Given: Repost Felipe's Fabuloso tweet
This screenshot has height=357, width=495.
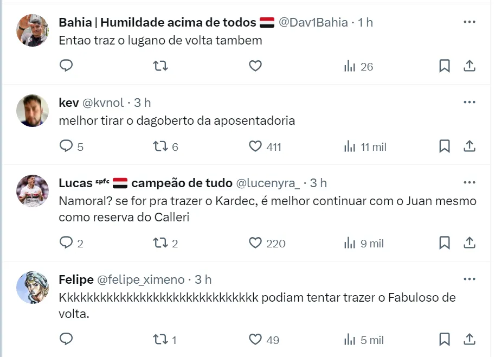Looking at the screenshot, I should (160, 340).
